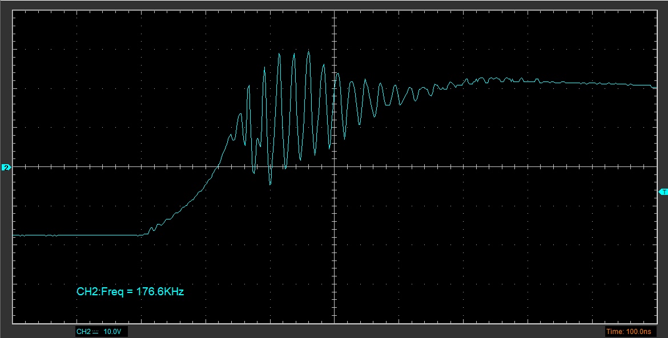Click the trigger level T marker
Viewport: 668px width, 338px height.
coord(663,192)
